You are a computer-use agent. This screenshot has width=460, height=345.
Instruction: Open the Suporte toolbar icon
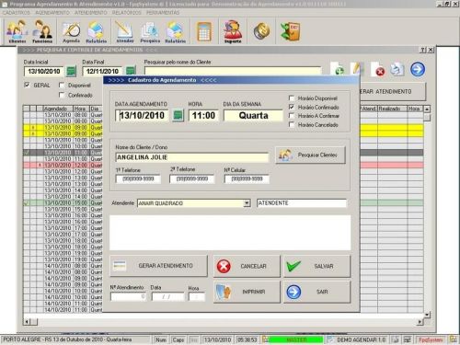coord(233,31)
